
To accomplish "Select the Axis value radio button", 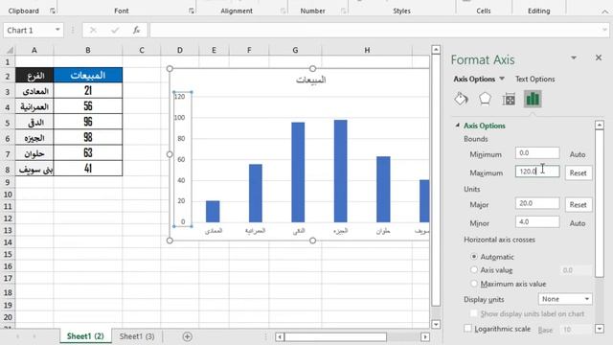I will tap(474, 270).
